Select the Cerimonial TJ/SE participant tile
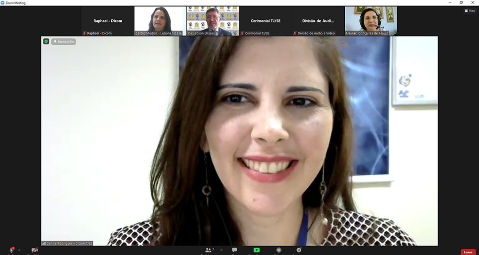Image resolution: width=479 pixels, height=255 pixels. click(265, 21)
